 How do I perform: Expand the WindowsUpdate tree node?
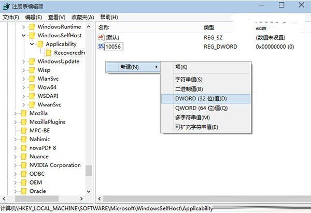click(24, 62)
